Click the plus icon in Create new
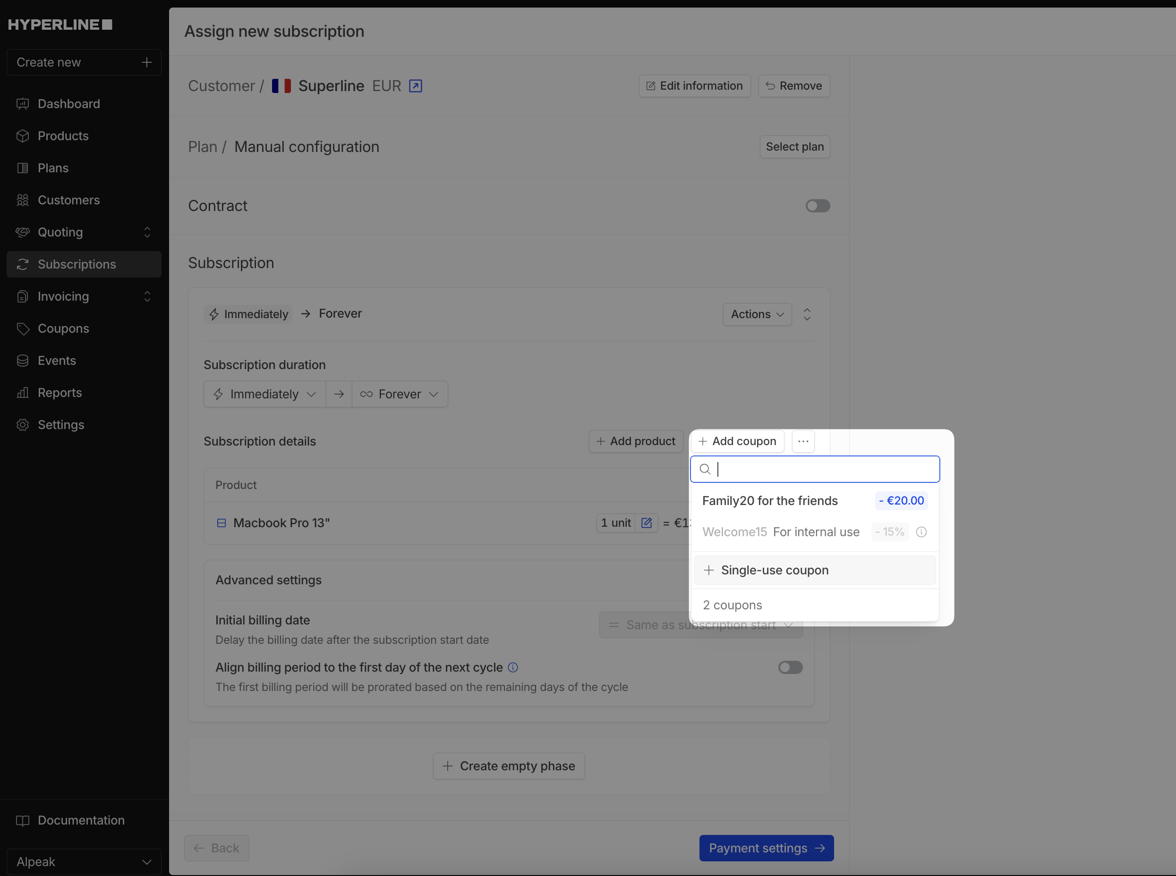1176x876 pixels. pos(147,63)
